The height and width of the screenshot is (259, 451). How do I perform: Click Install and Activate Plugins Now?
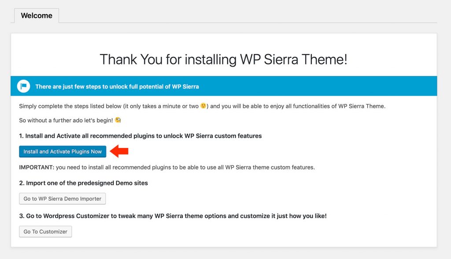tap(63, 152)
